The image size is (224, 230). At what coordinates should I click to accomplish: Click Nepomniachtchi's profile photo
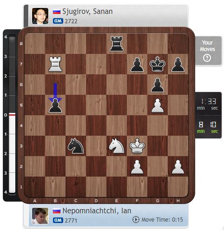click(40, 216)
